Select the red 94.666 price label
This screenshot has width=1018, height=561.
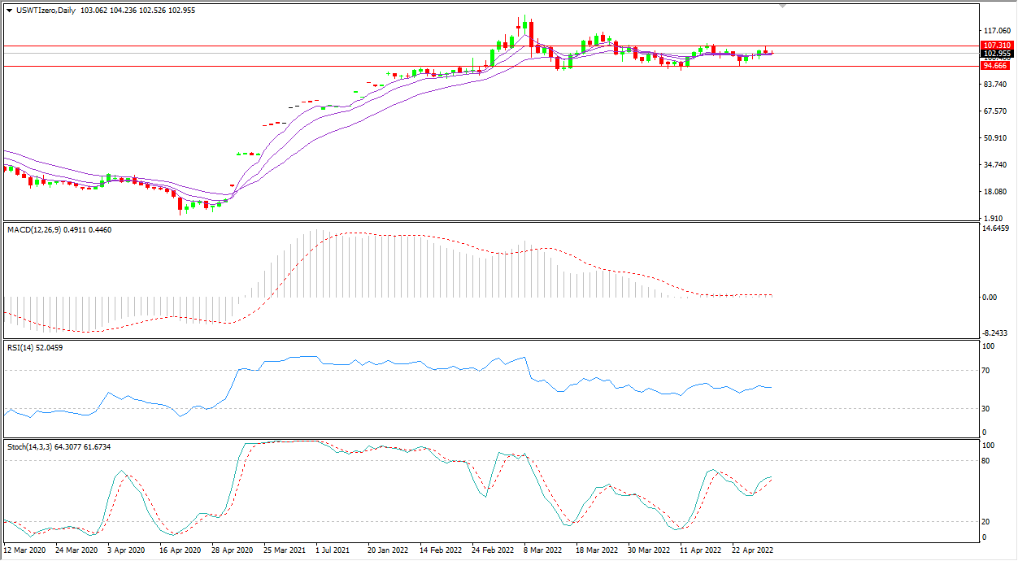click(996, 66)
